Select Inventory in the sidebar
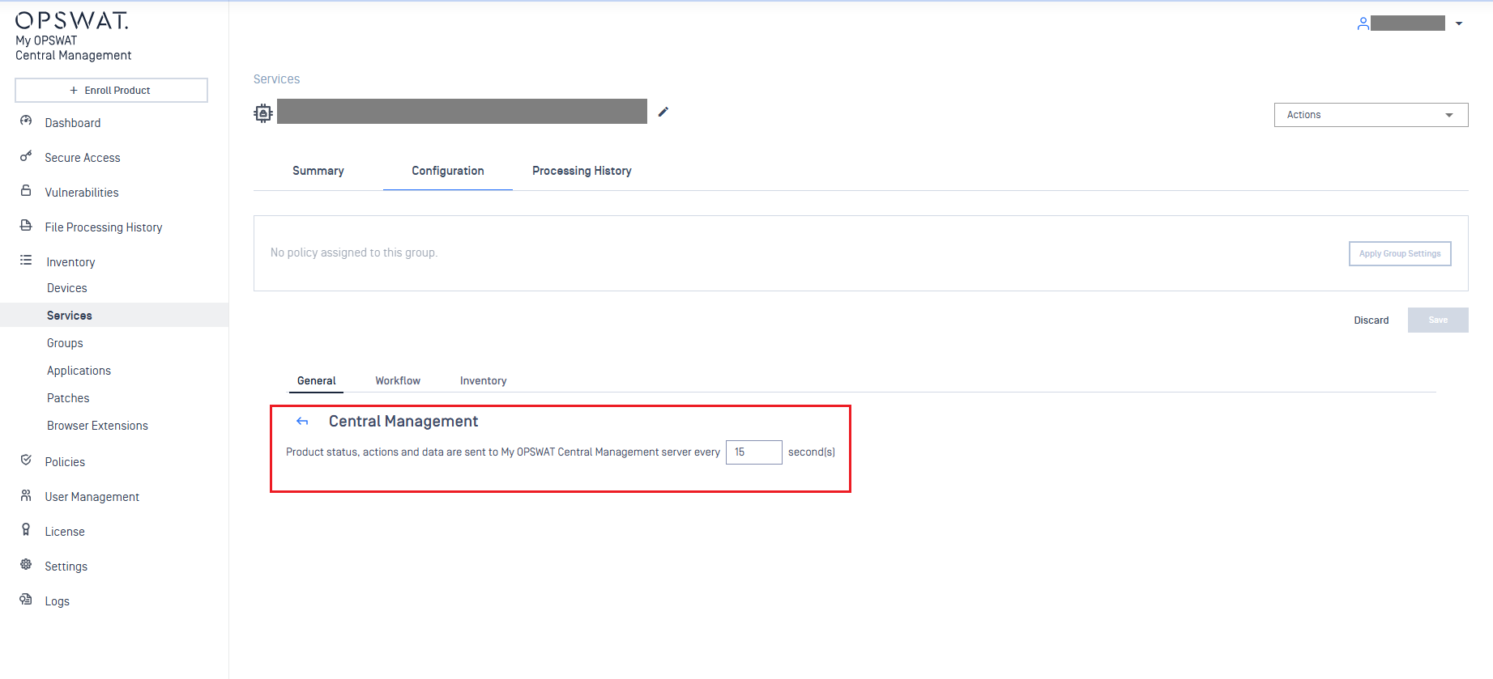1493x679 pixels. point(70,262)
